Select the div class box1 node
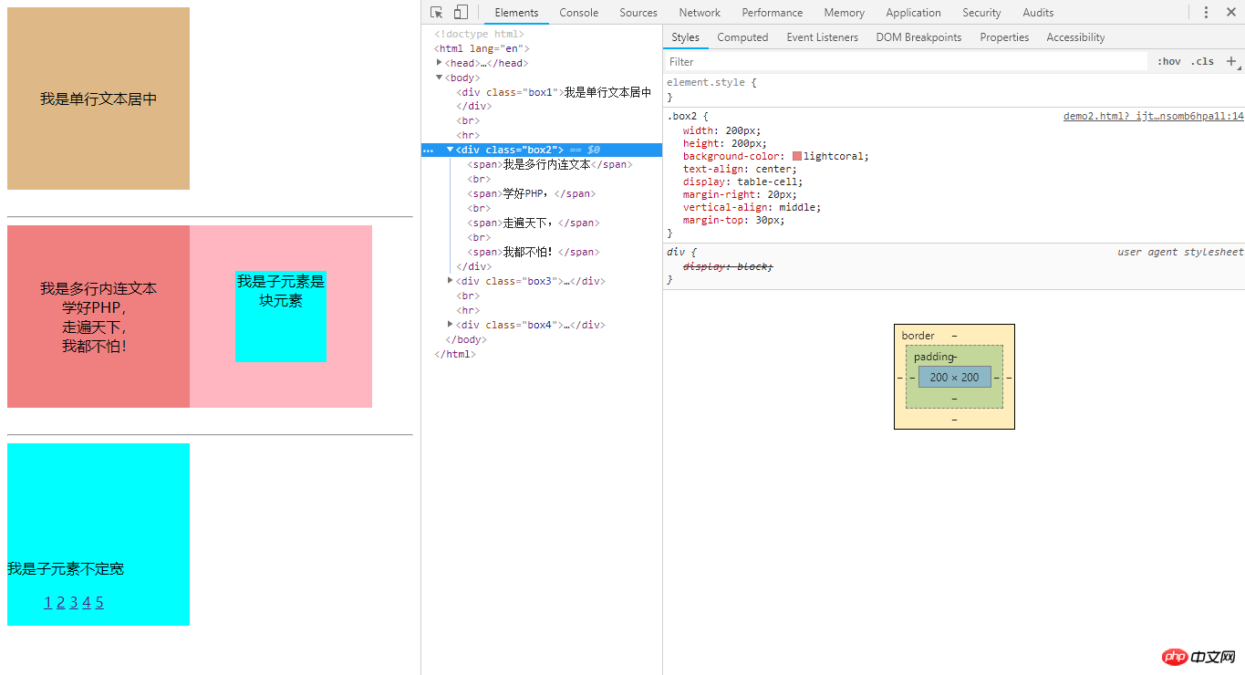This screenshot has height=675, width=1245. point(554,92)
